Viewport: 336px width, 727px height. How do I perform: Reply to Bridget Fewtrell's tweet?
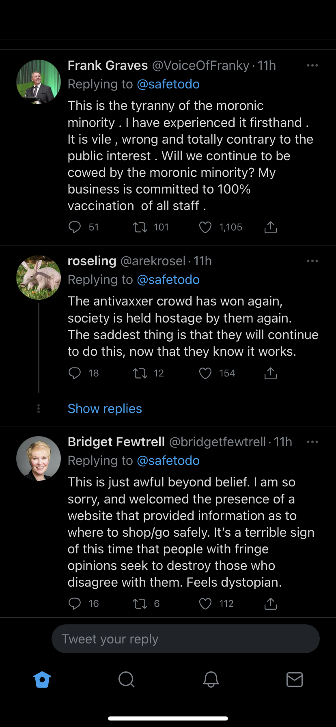click(75, 604)
